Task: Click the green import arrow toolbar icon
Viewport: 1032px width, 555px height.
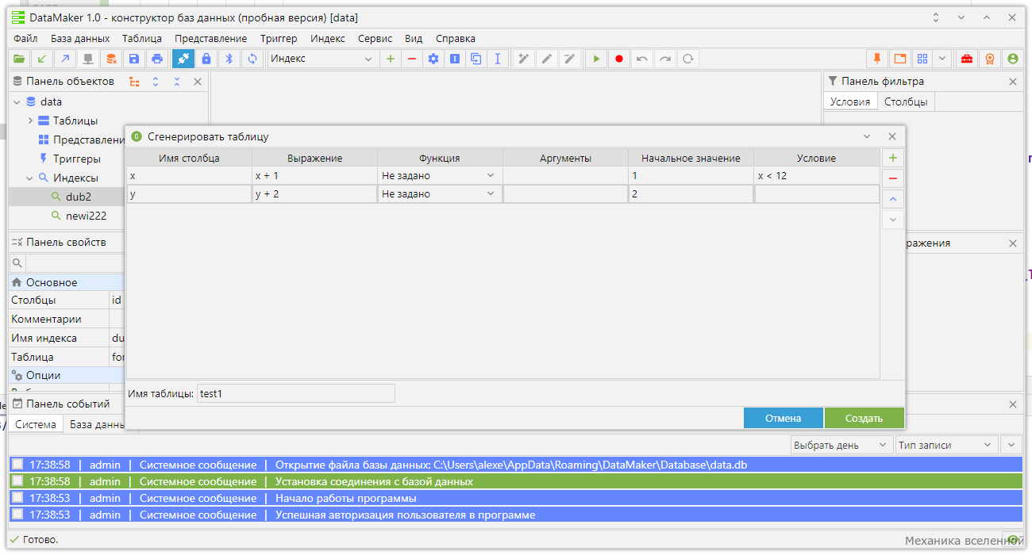Action: pos(42,59)
